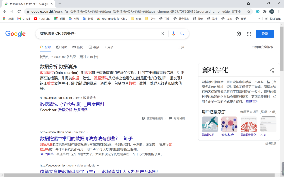Share the 資料淨化 knowledge panel
This screenshot has height=177, width=284.
[272, 70]
